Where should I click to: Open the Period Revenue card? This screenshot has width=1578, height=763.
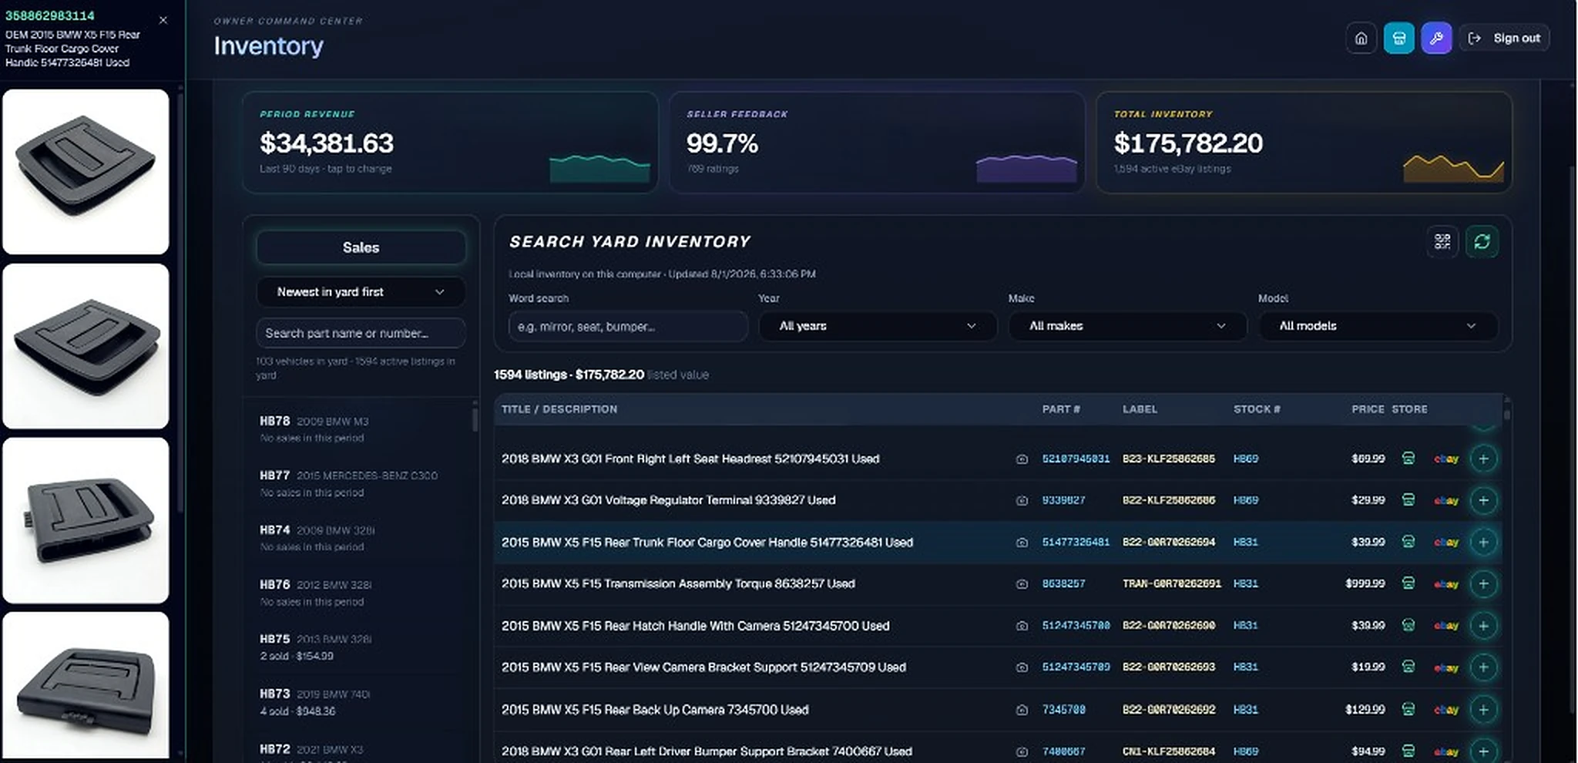[x=450, y=143]
